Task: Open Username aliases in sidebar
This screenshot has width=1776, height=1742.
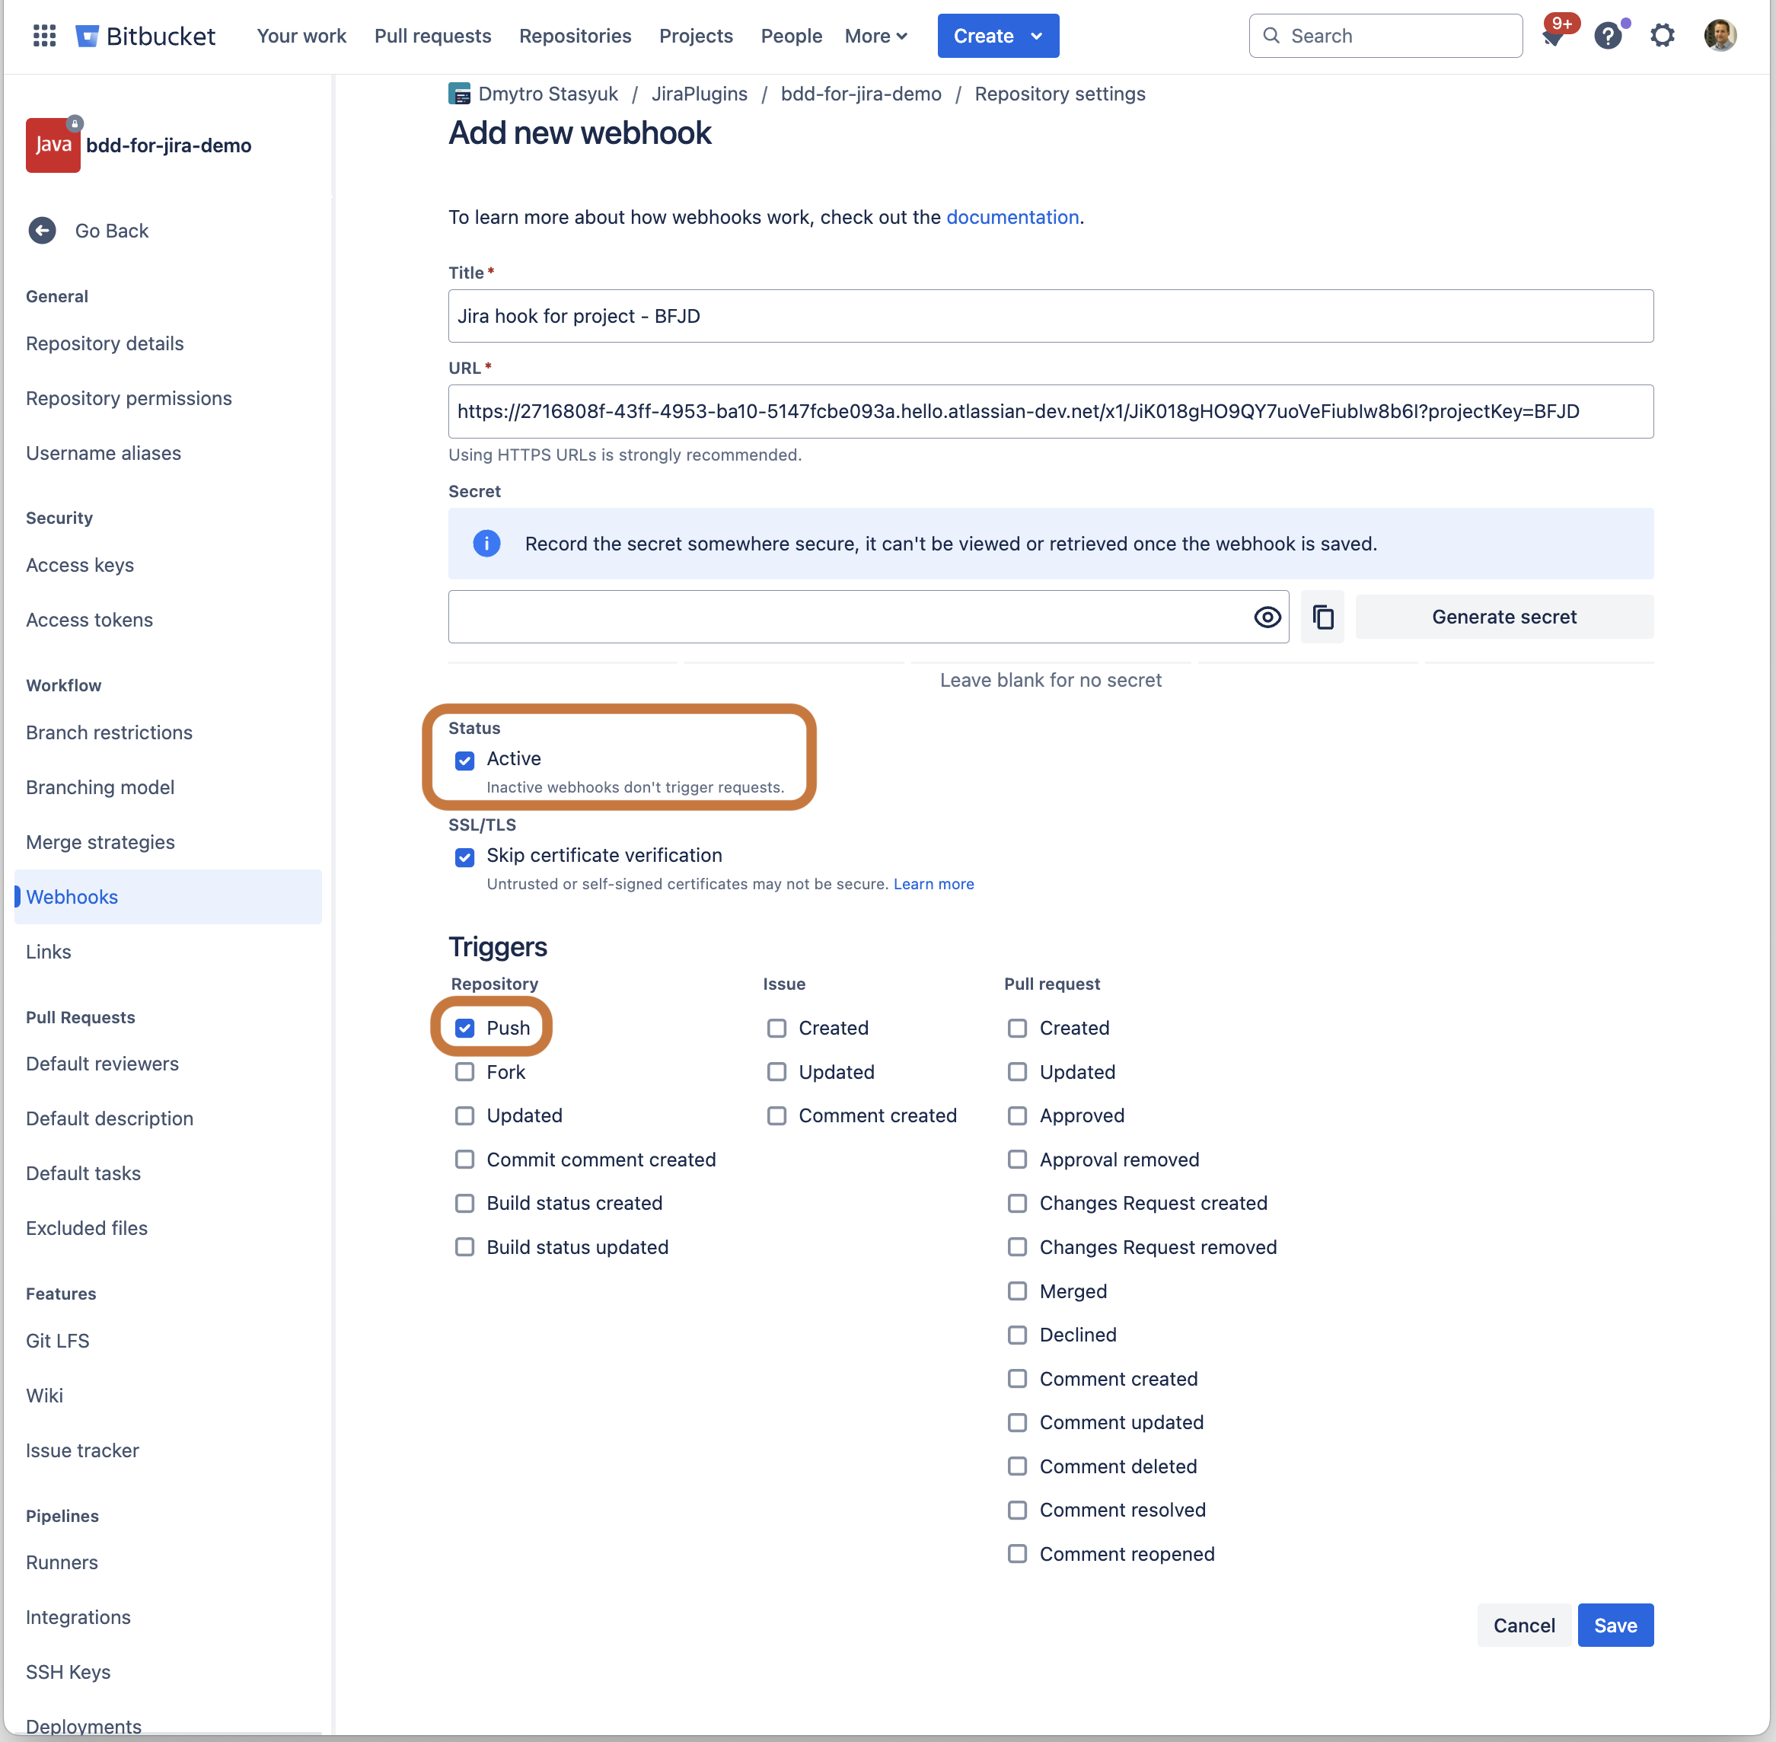Action: (104, 453)
